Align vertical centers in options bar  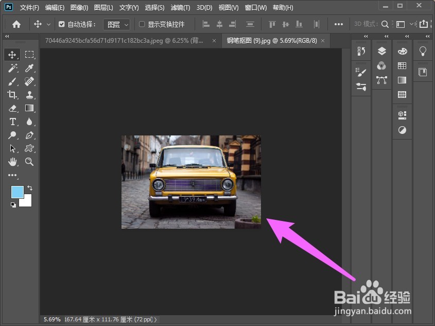point(286,24)
